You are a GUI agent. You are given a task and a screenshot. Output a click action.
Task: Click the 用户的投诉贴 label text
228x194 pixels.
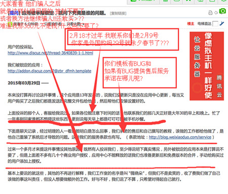click(x=21, y=47)
